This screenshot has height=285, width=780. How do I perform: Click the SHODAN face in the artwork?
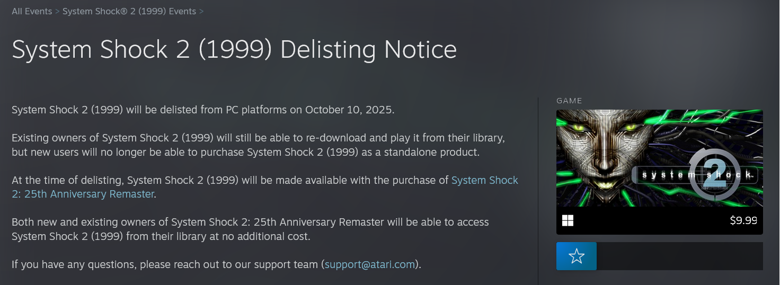click(x=604, y=154)
